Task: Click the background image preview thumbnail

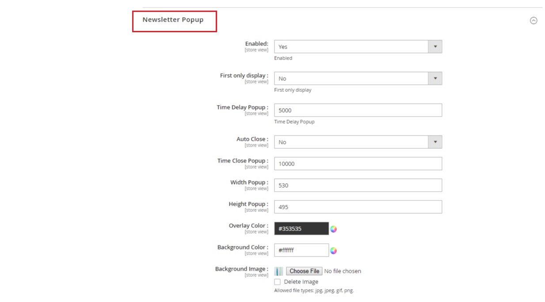Action: pyautogui.click(x=278, y=271)
